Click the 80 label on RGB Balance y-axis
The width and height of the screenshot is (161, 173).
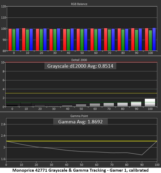coord(4,51)
